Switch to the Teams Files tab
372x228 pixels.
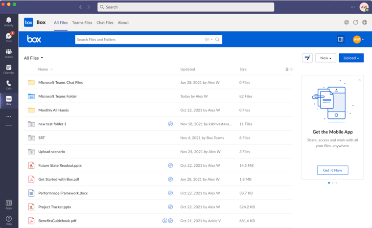tap(82, 23)
